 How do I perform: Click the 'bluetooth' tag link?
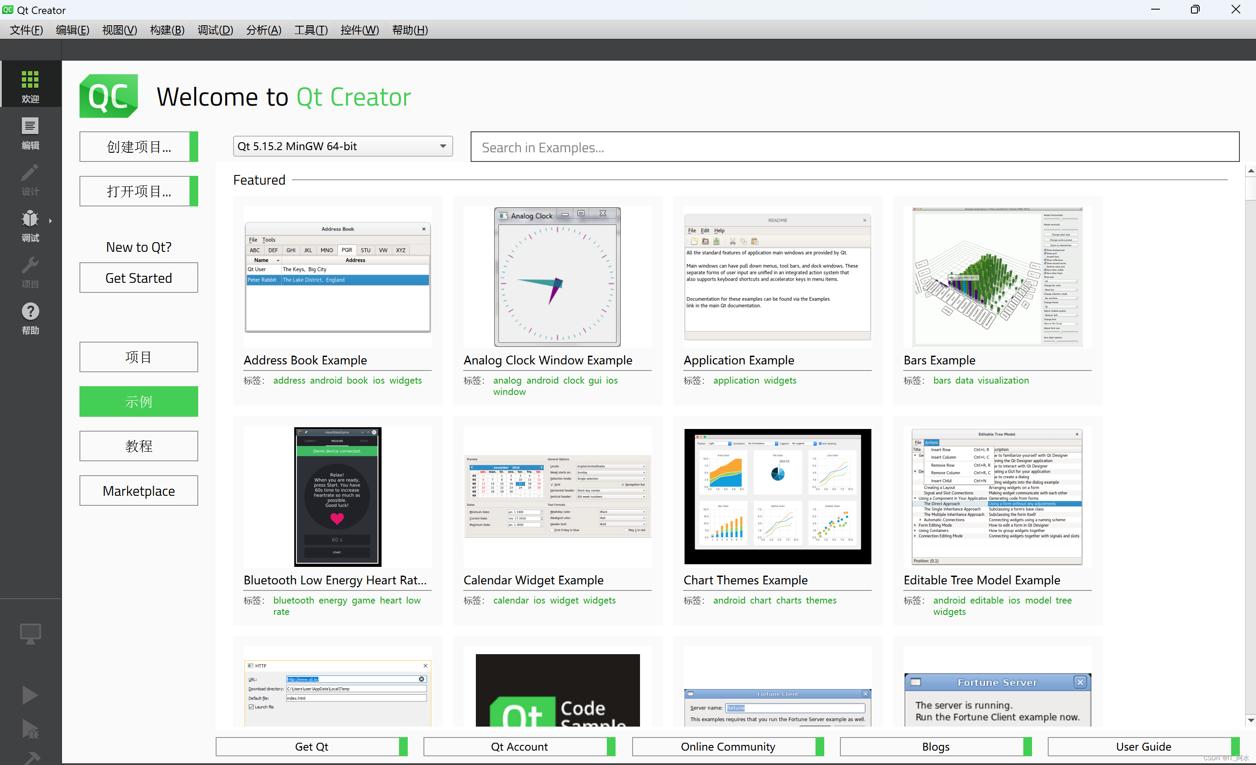pyautogui.click(x=294, y=600)
